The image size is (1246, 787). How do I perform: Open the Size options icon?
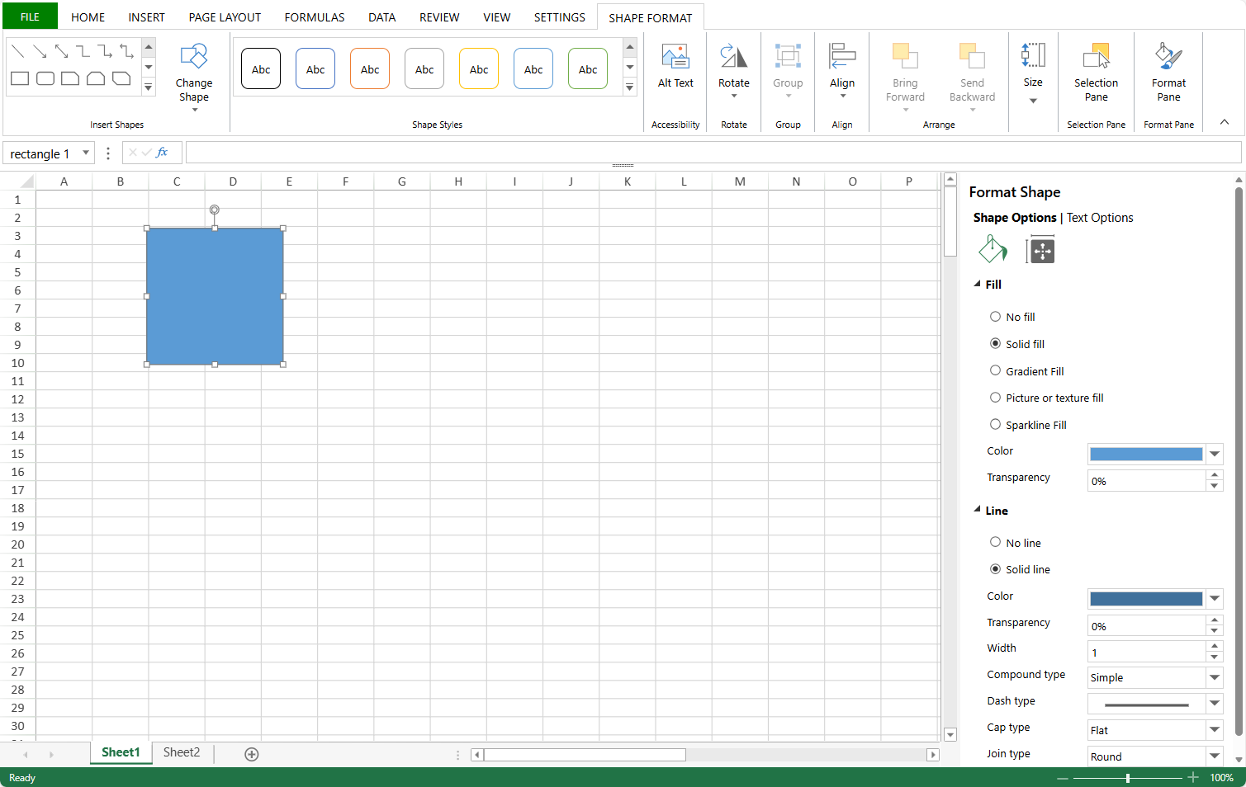point(1033,56)
